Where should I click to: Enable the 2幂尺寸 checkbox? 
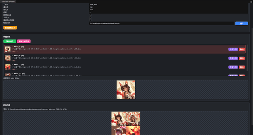pos(90,18)
